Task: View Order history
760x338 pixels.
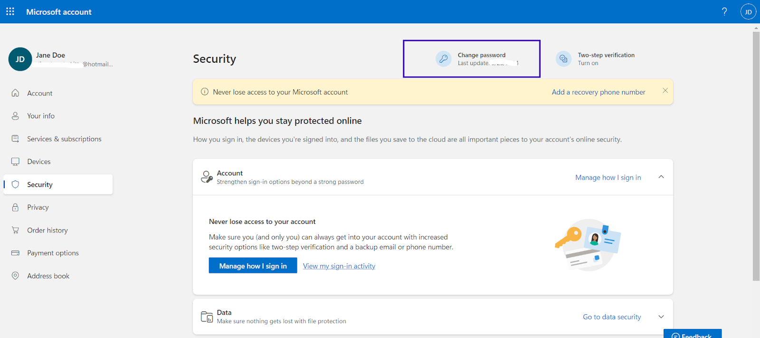Action: click(x=47, y=230)
